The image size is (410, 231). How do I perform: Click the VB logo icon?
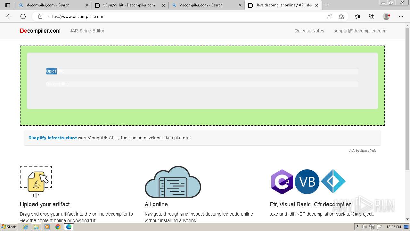pyautogui.click(x=307, y=182)
